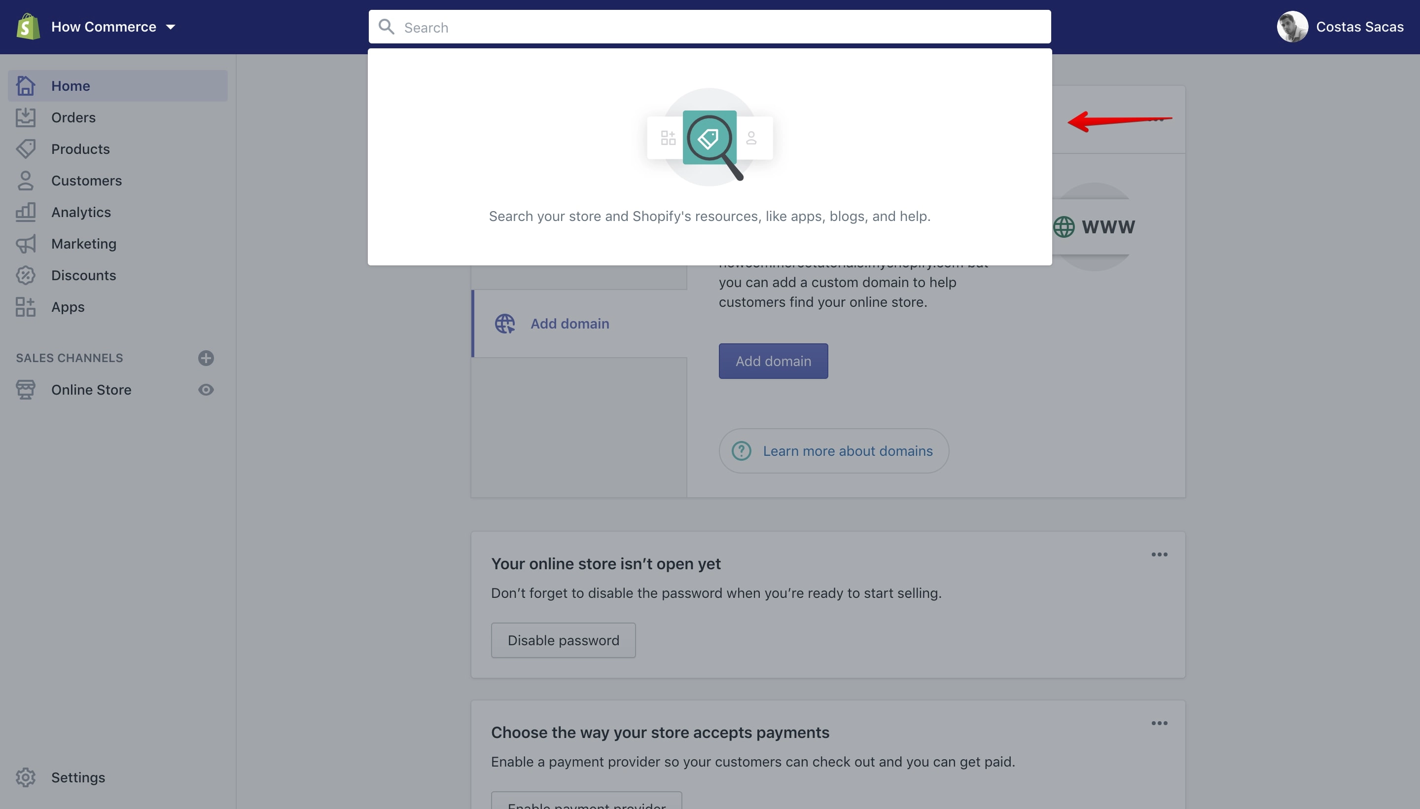The height and width of the screenshot is (809, 1420).
Task: Click the Orders inbox icon
Action: 26,117
